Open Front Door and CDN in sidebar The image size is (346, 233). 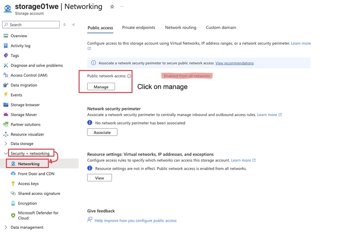36,174
